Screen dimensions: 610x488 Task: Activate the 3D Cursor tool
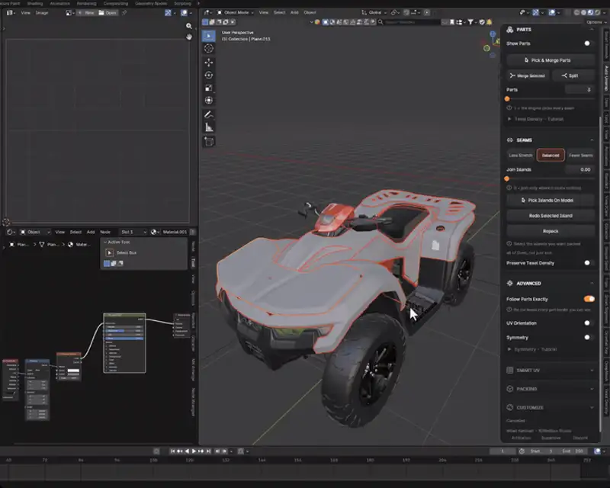tap(209, 48)
